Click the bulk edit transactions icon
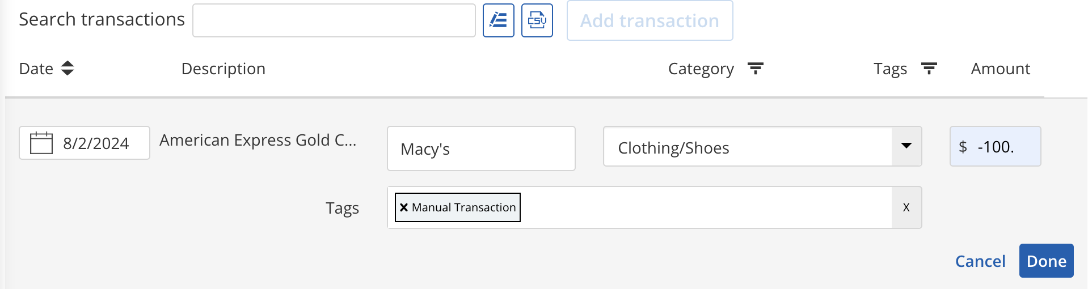The width and height of the screenshot is (1088, 289). 498,20
